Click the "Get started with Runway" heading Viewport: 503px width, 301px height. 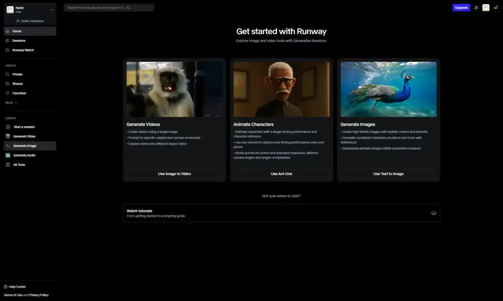pyautogui.click(x=281, y=31)
